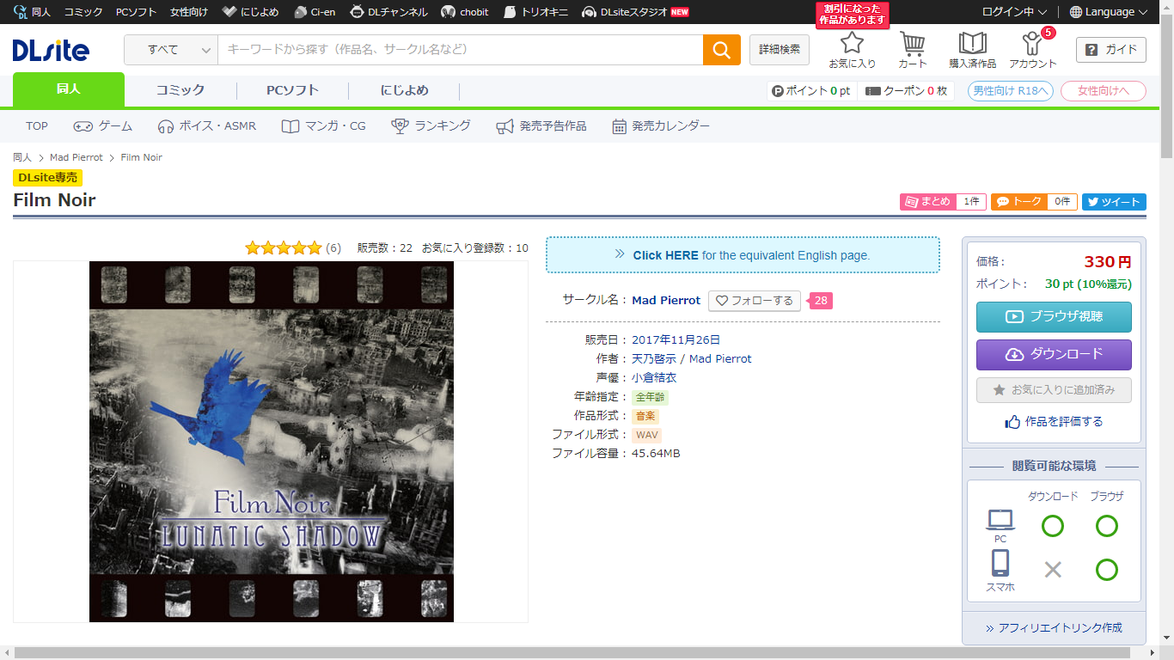Viewport: 1174px width, 660px height.
Task: Open the すべて search category dropdown
Action: 171,50
